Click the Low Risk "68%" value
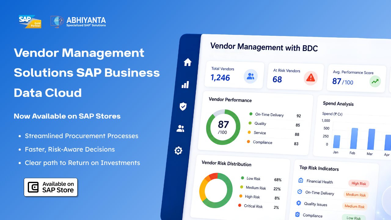Viewport: 391px width, 220px height. [x=278, y=180]
